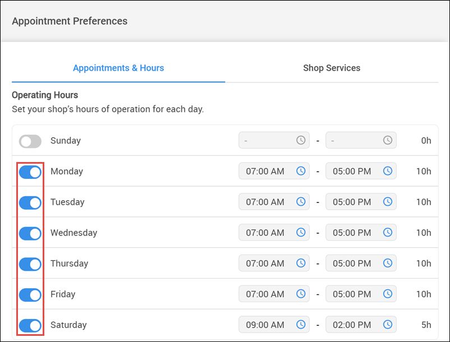Click the clock icon beside Tuesday's 05:00 PM
Viewport: 450px width, 342px height.
[x=387, y=202]
